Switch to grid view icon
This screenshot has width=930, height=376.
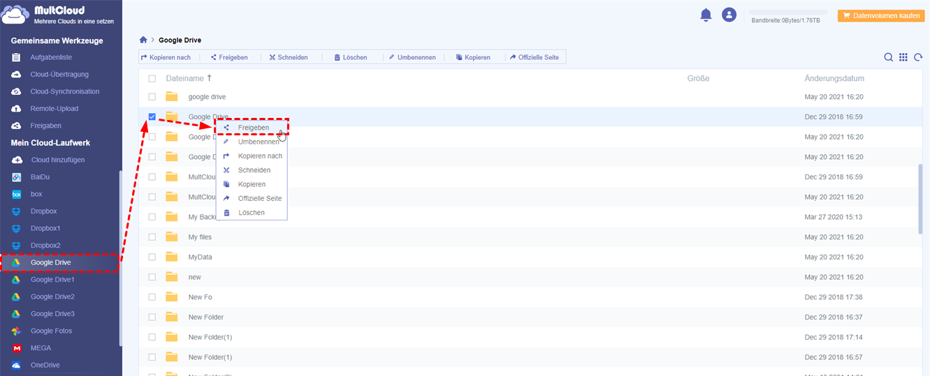[x=903, y=57]
